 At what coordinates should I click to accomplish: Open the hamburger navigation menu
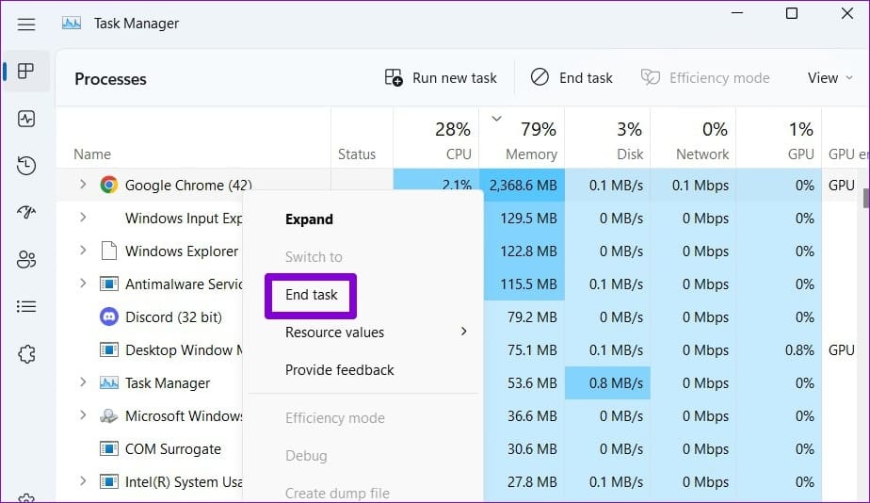pyautogui.click(x=26, y=24)
